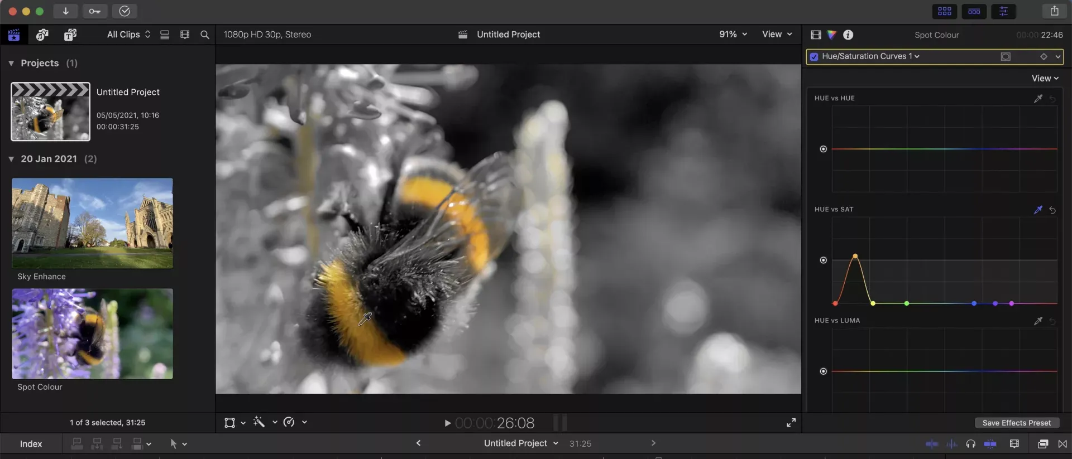Toggle the inspector panel visibility button
Viewport: 1072px width, 459px height.
click(x=1003, y=11)
